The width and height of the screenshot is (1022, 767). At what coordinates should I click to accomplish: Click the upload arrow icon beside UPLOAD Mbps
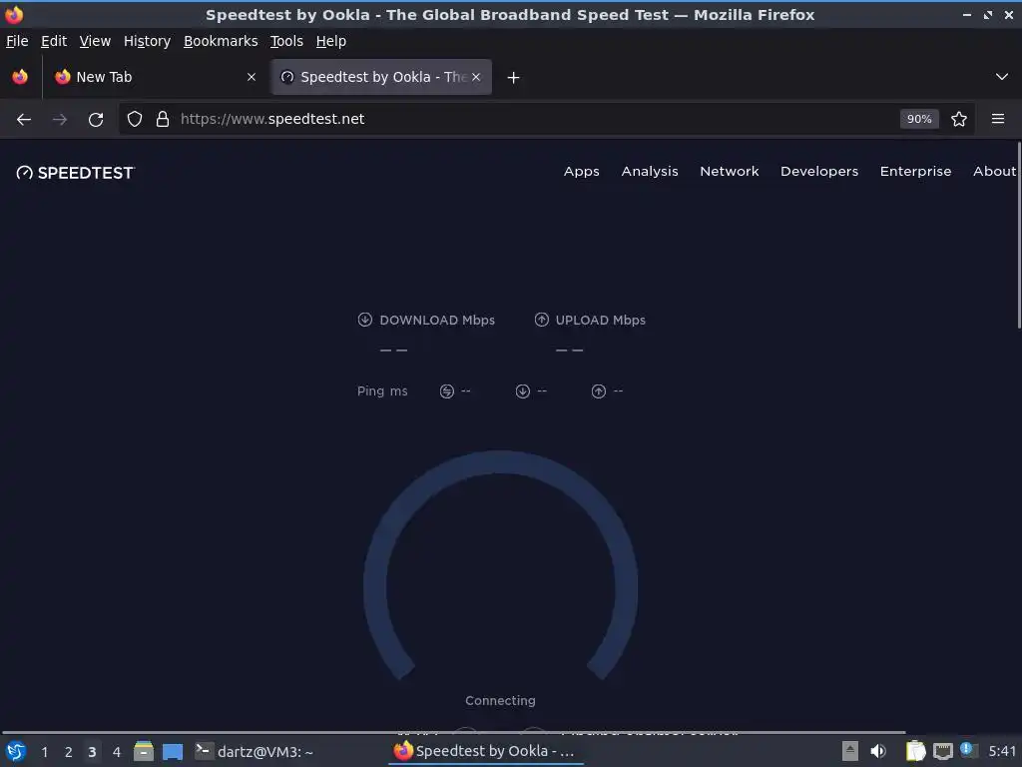pos(542,320)
